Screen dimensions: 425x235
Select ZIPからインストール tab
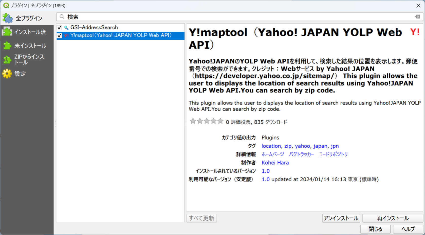point(27,60)
